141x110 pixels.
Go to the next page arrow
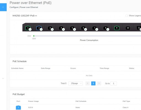click(x=99, y=83)
